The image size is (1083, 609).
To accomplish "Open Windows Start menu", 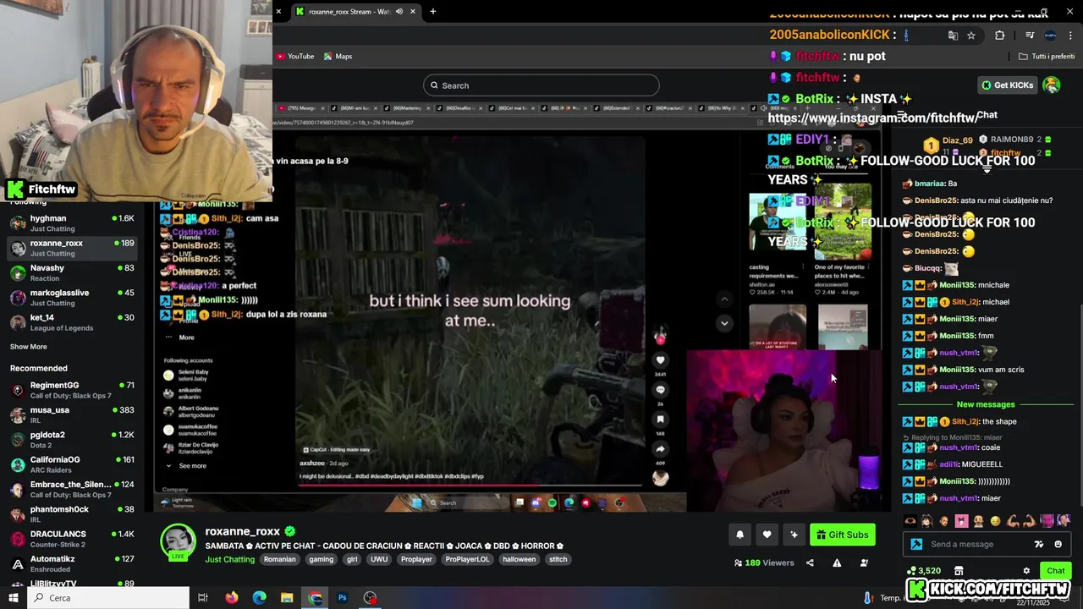I will coord(14,598).
